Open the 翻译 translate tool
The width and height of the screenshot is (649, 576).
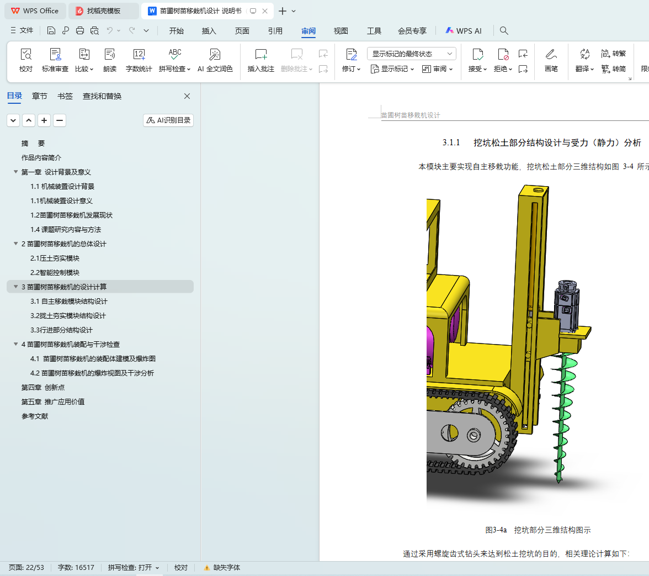tap(584, 60)
